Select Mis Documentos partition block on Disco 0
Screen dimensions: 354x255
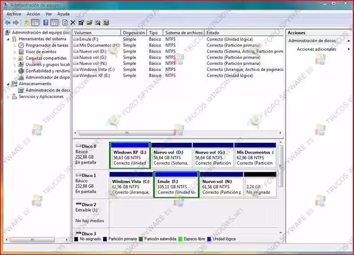point(255,155)
